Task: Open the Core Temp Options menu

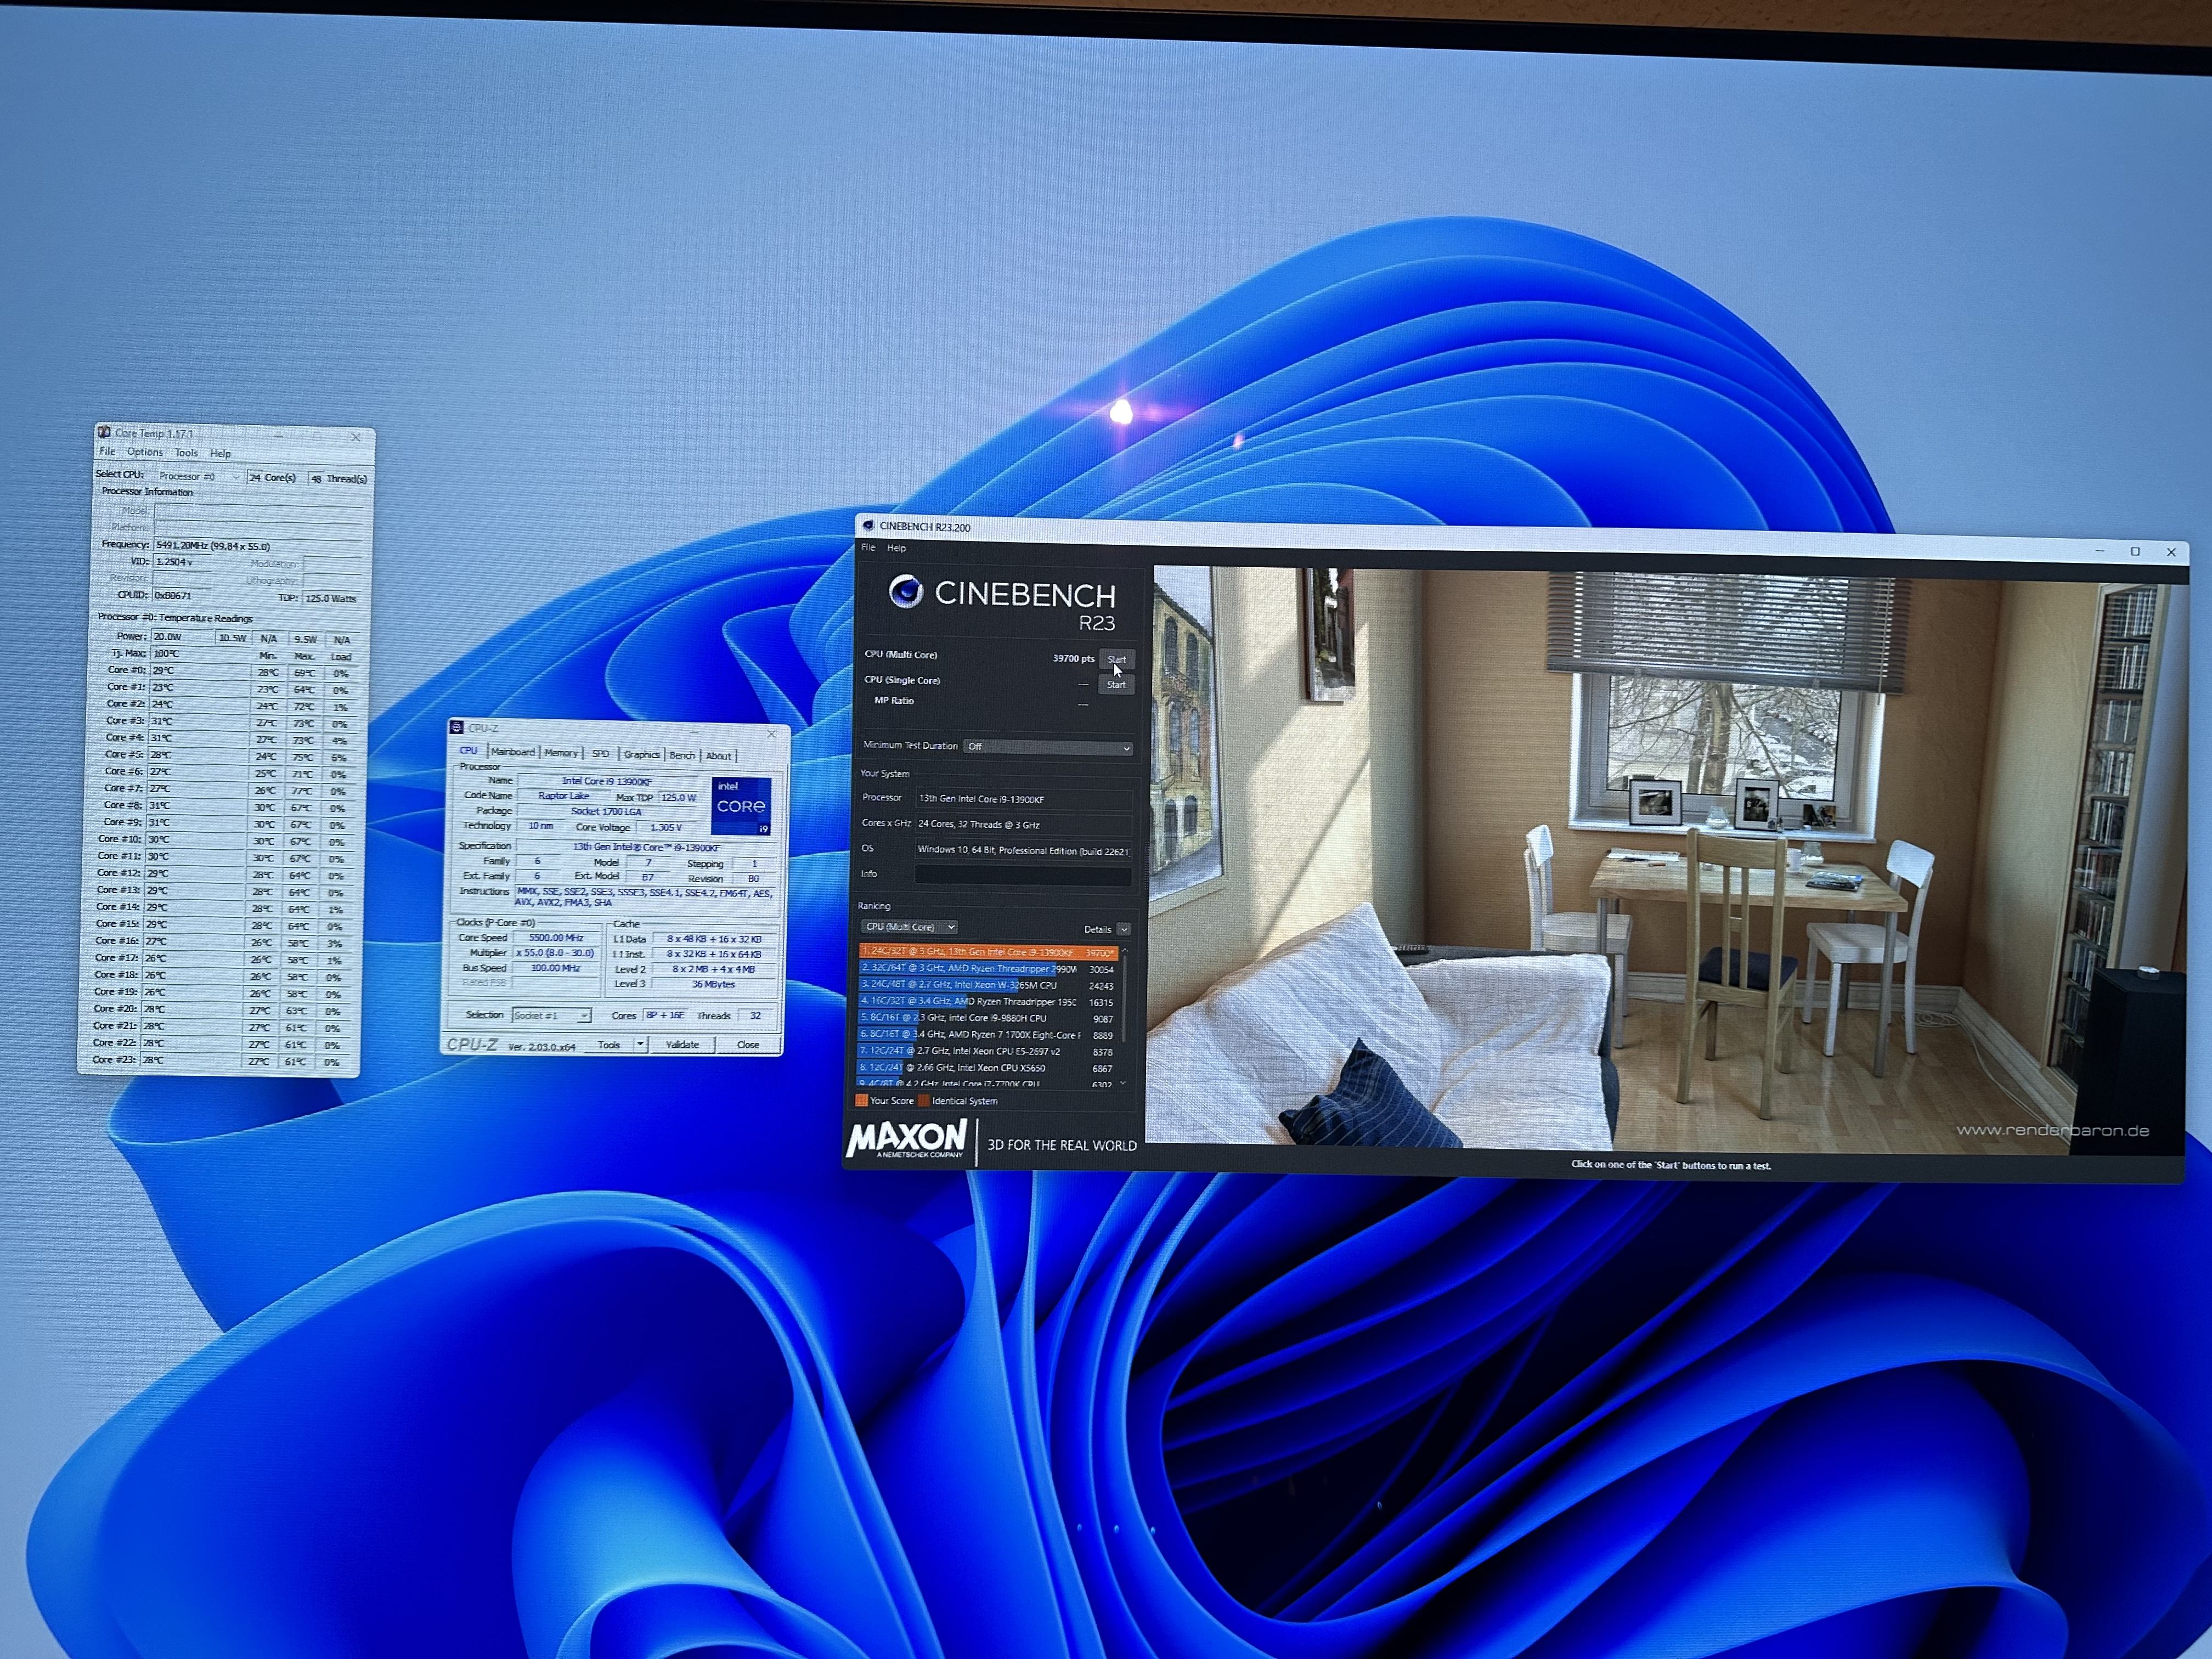Action: pyautogui.click(x=144, y=452)
